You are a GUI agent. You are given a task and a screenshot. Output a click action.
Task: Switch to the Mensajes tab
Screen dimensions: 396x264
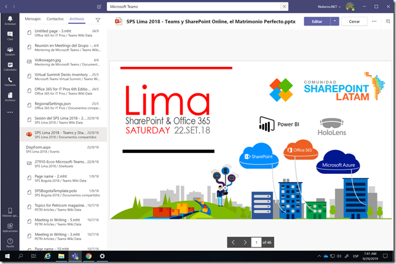33,19
